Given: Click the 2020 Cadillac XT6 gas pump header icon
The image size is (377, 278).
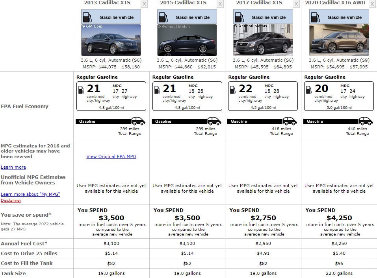Looking at the screenshot, I should [x=315, y=17].
